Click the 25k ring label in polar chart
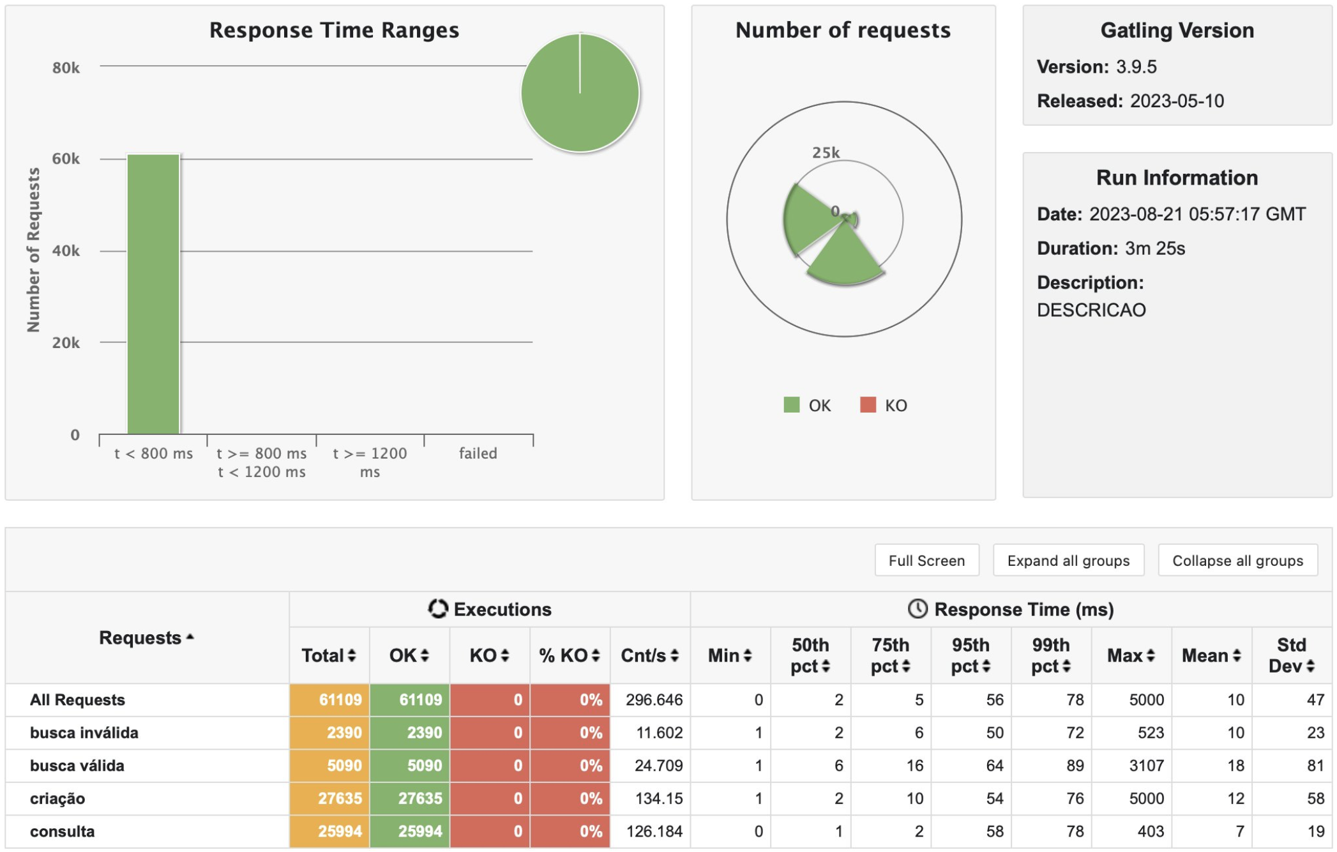This screenshot has height=852, width=1337. point(826,153)
